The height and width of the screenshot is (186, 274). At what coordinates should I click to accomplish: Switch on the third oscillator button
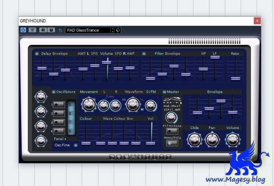[x=59, y=122]
